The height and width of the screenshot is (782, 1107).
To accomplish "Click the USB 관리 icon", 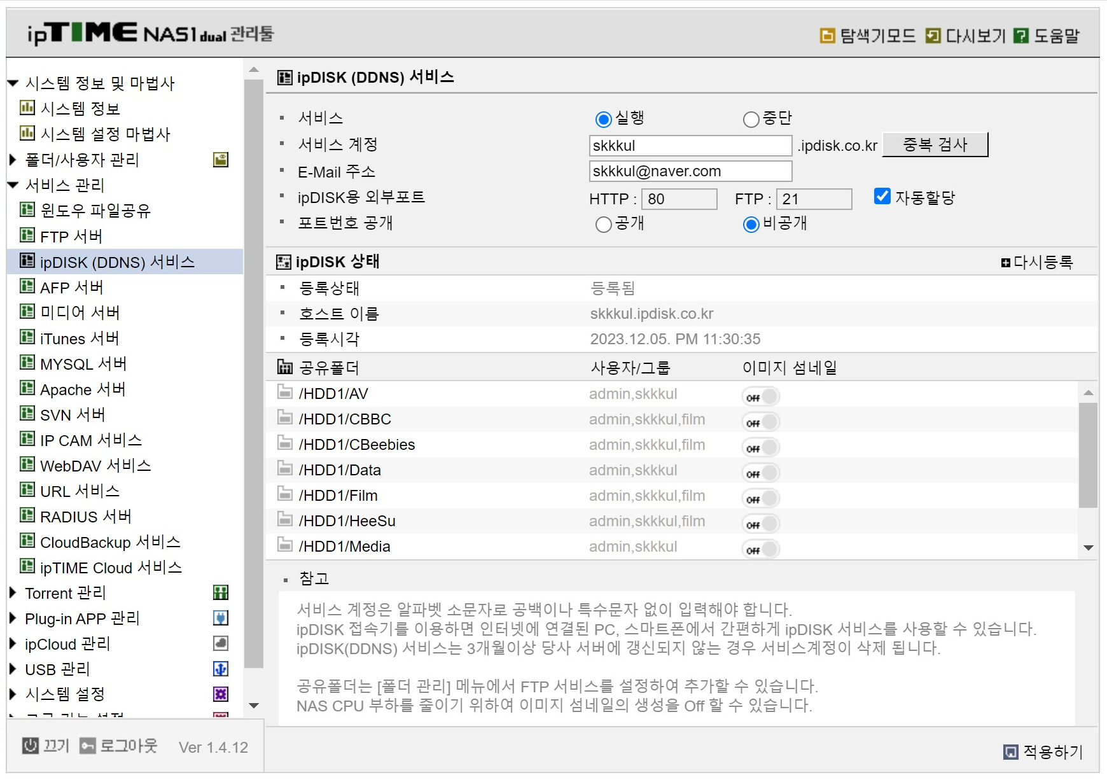I will pos(221,669).
